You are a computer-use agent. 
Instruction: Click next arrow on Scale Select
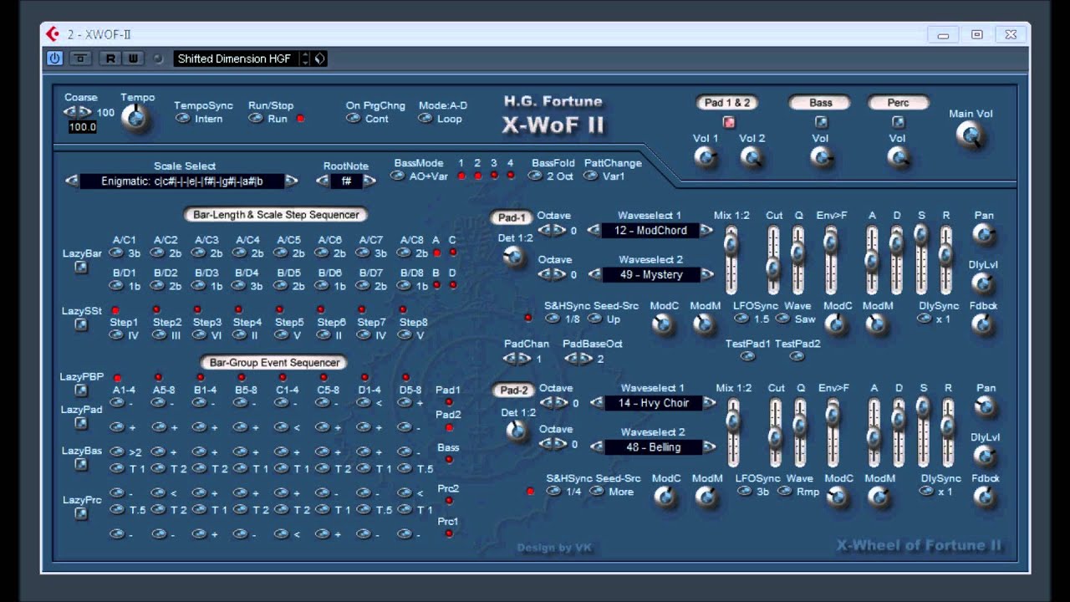coord(291,181)
